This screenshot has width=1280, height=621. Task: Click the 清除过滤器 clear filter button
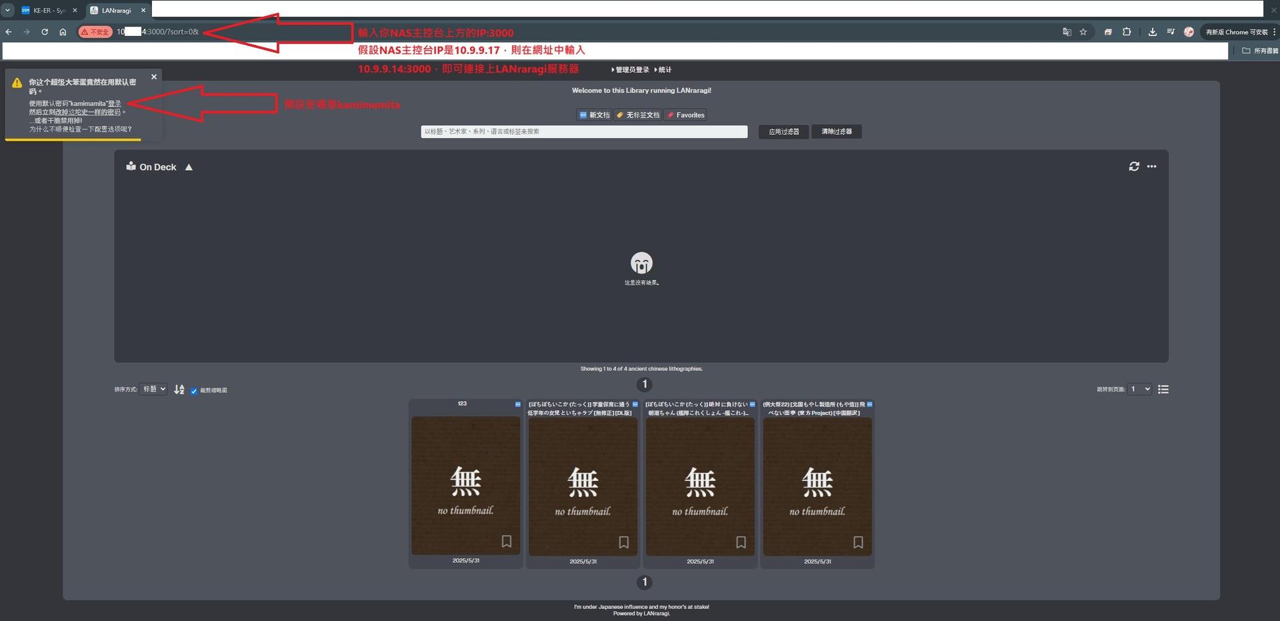pos(836,132)
